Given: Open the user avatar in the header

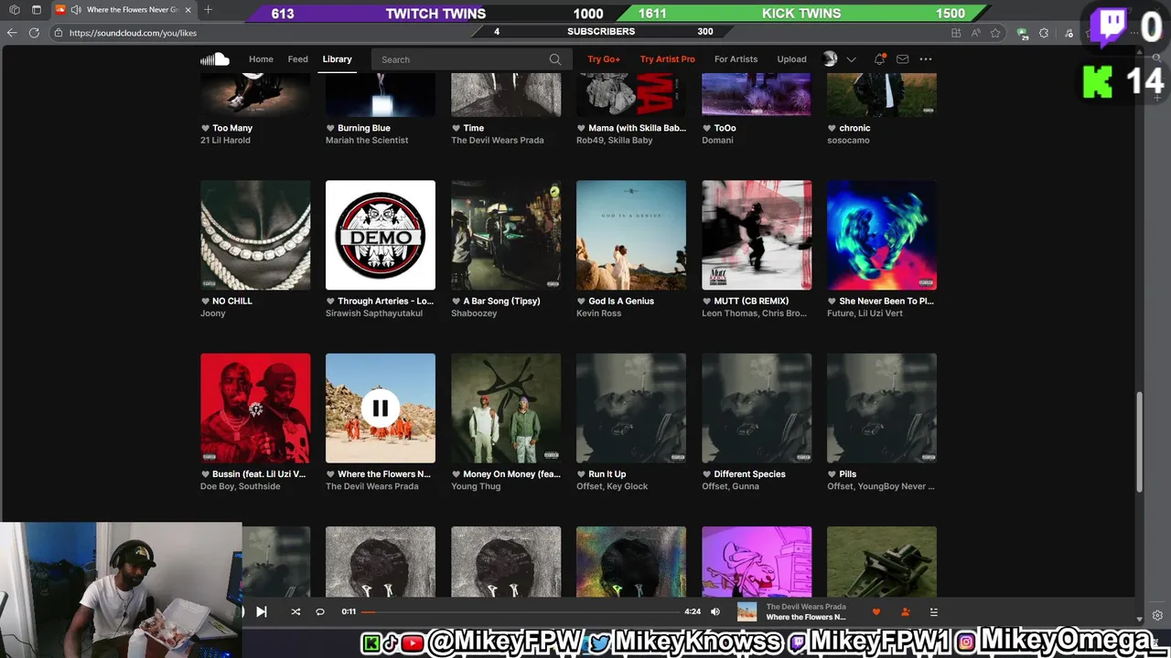Looking at the screenshot, I should 830,59.
